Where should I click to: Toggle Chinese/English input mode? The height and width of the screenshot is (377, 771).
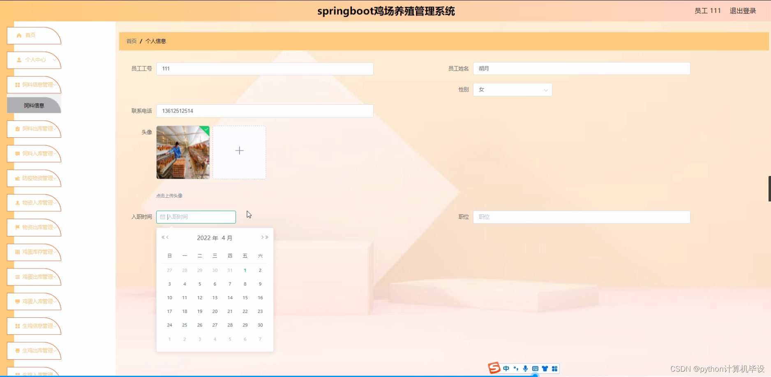point(506,368)
